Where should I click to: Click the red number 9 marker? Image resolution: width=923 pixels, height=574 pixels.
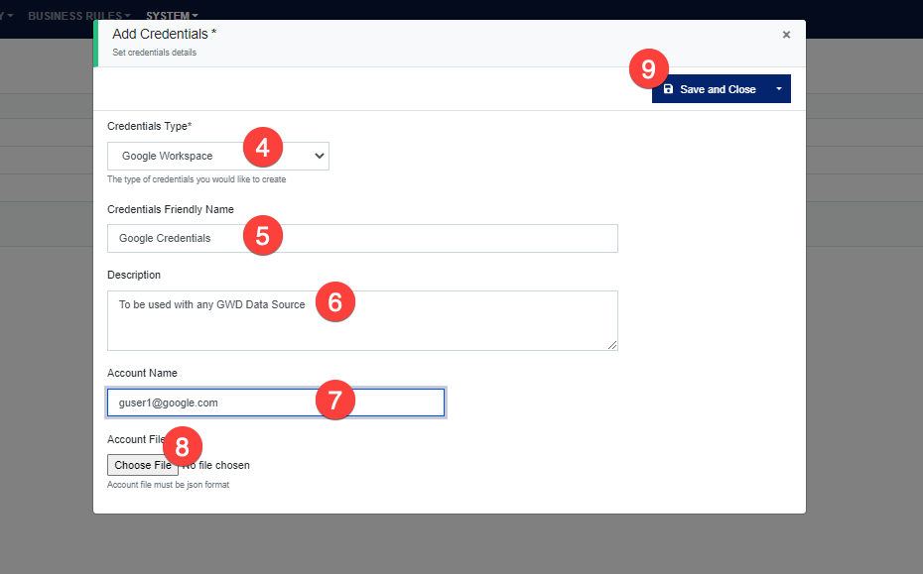648,69
